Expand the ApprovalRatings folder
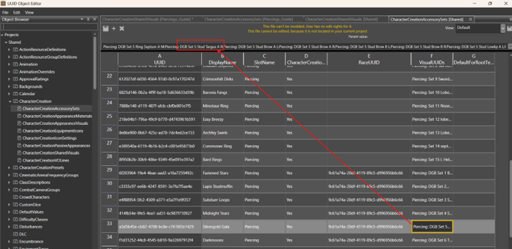Viewport: 512px width, 249px height. (x=9, y=79)
